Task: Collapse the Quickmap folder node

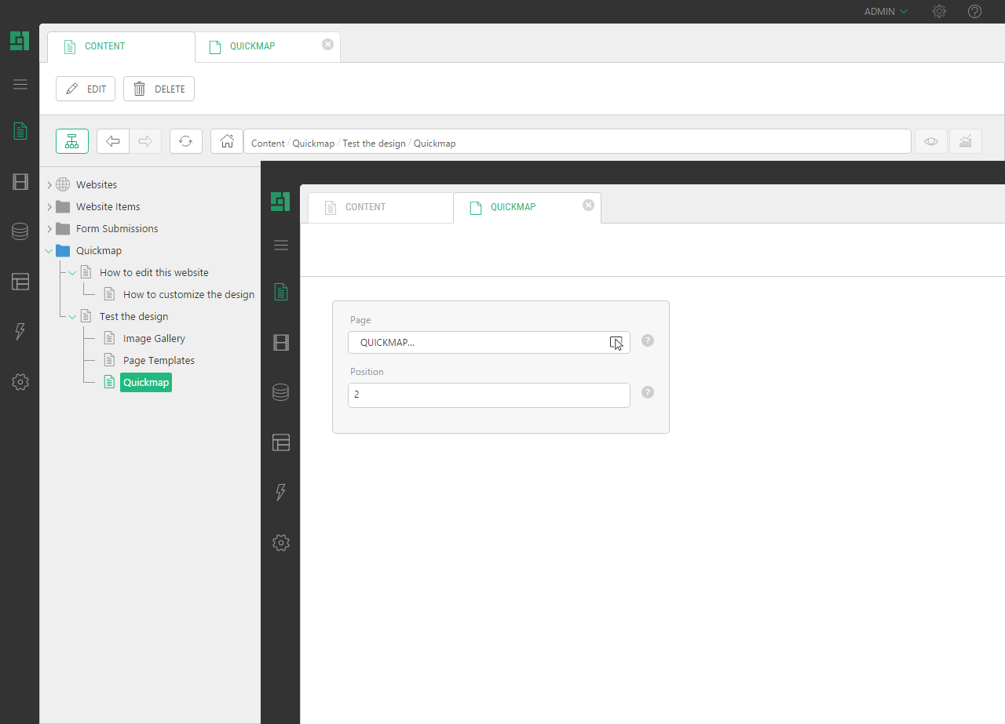Action: click(x=49, y=251)
